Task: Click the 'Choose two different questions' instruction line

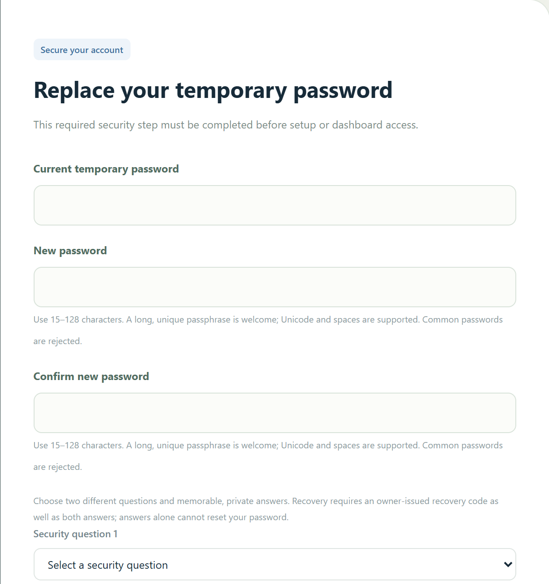Action: click(x=266, y=501)
